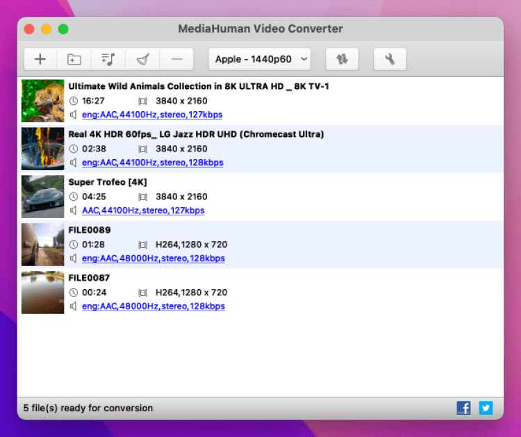
Task: Click the FILE0087 resolution H264,1280 x 720
Action: pos(192,292)
